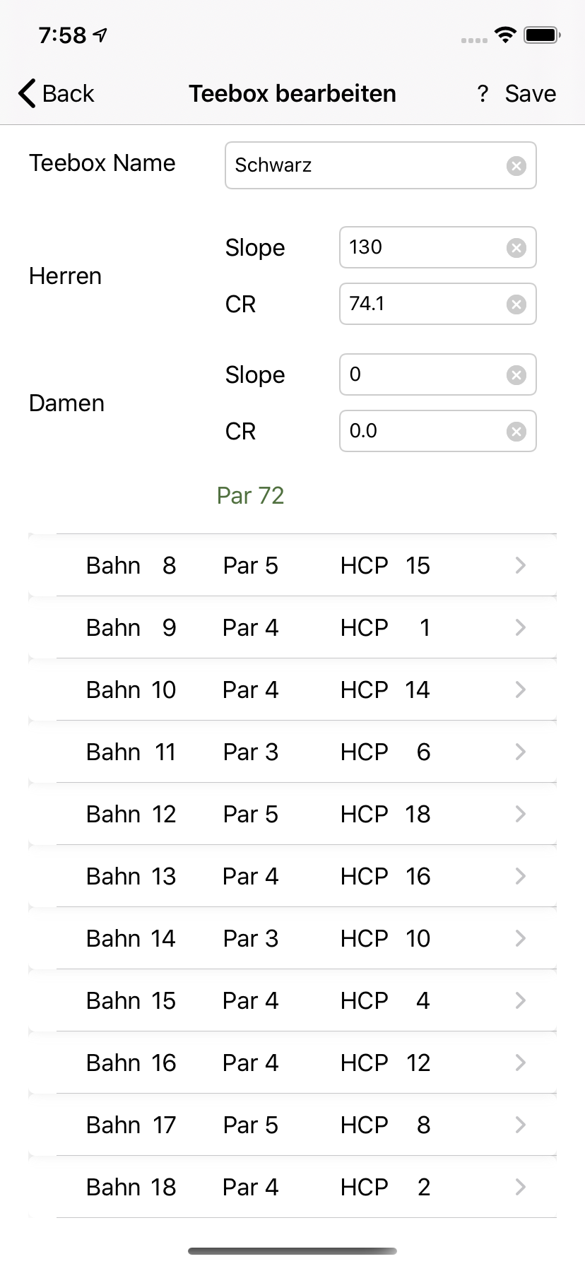Tap the back arrow chevron

27,94
